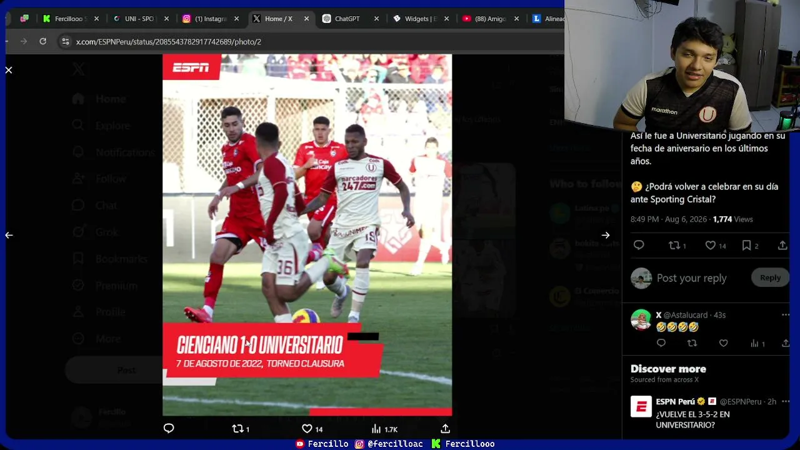The width and height of the screenshot is (800, 450).
Task: Reload the current page
Action: pos(42,41)
